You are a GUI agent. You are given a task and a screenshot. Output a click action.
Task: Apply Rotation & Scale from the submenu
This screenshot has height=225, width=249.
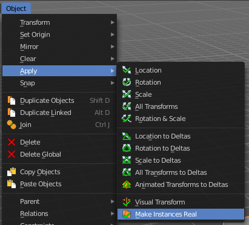tap(181, 119)
